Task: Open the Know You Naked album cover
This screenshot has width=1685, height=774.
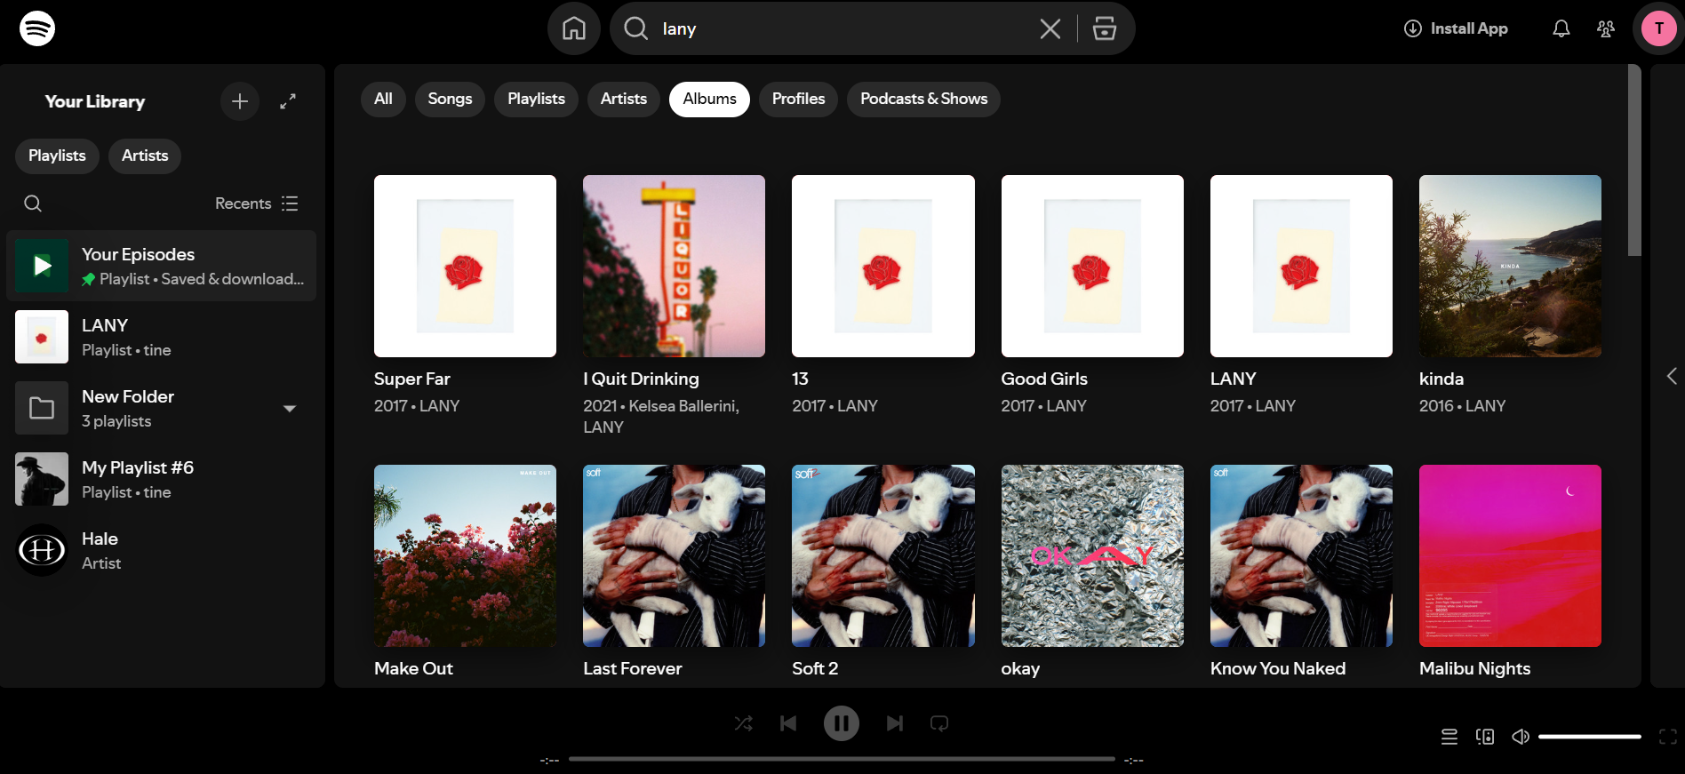Action: click(1301, 555)
